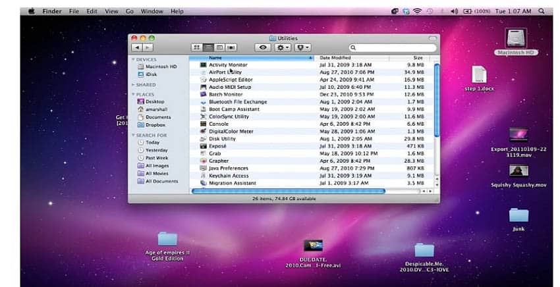Open the Edit menu
Image resolution: width=560 pixels, height=287 pixels.
92,11
